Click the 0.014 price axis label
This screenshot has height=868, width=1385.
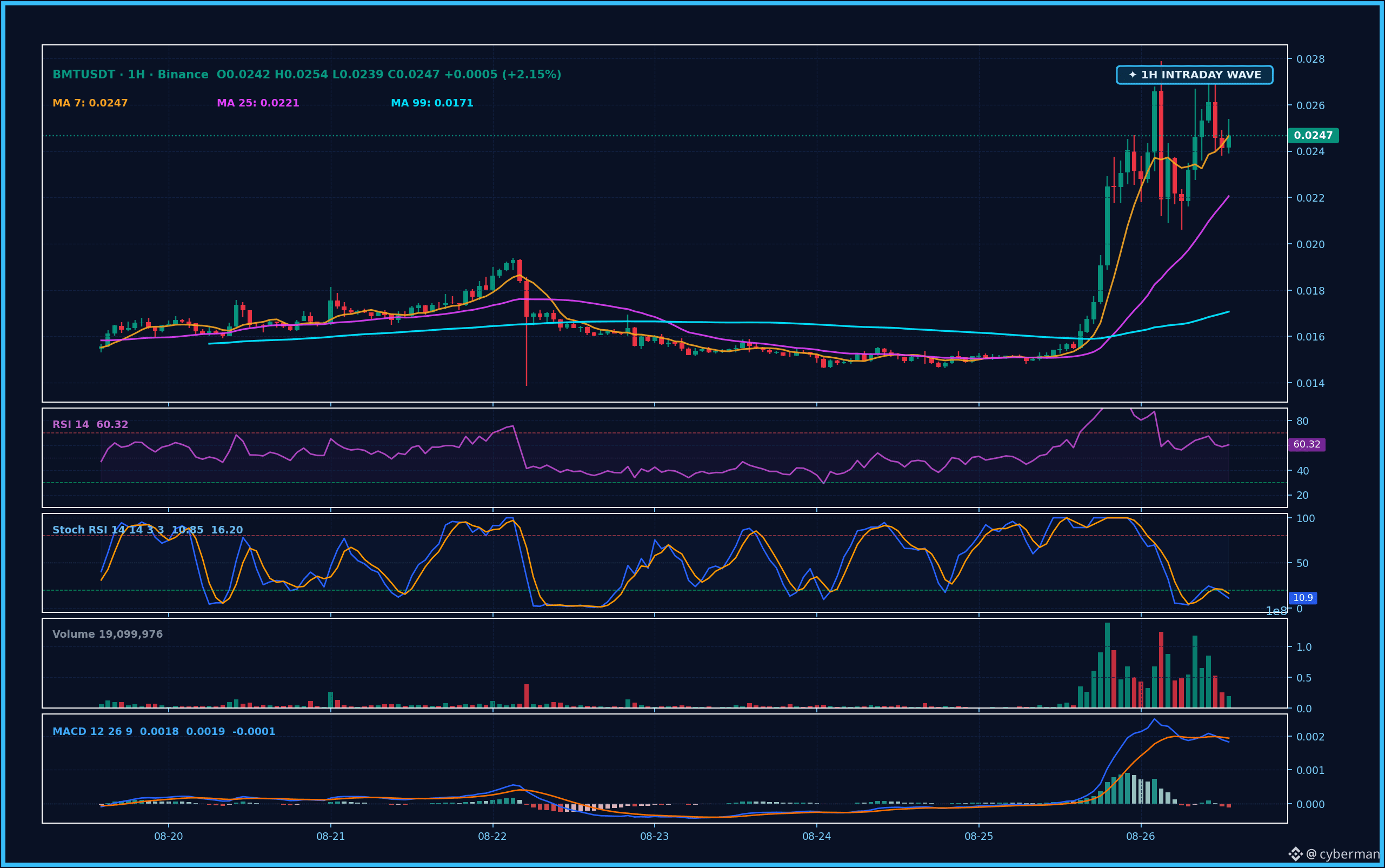point(1310,384)
